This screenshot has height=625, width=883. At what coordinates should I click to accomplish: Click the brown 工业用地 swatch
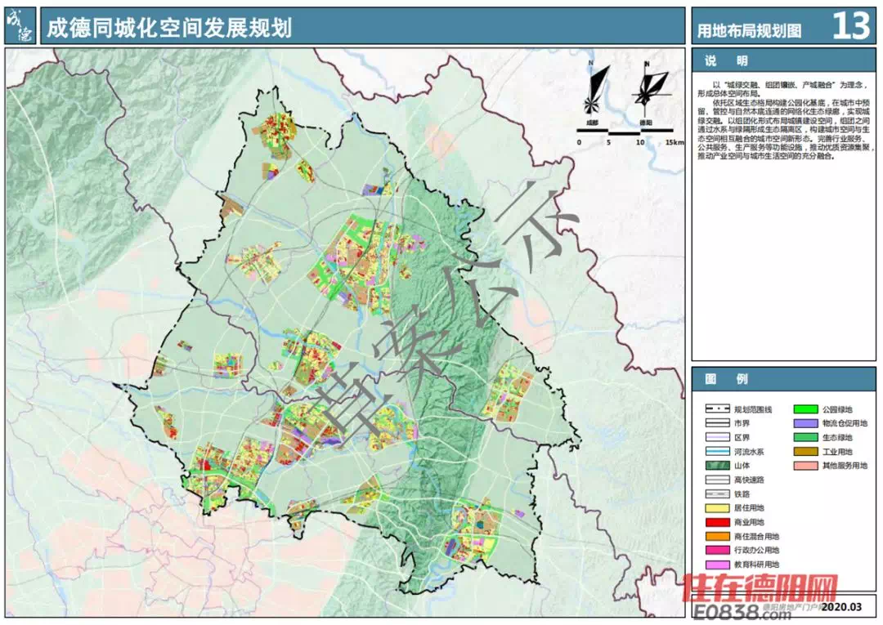805,451
